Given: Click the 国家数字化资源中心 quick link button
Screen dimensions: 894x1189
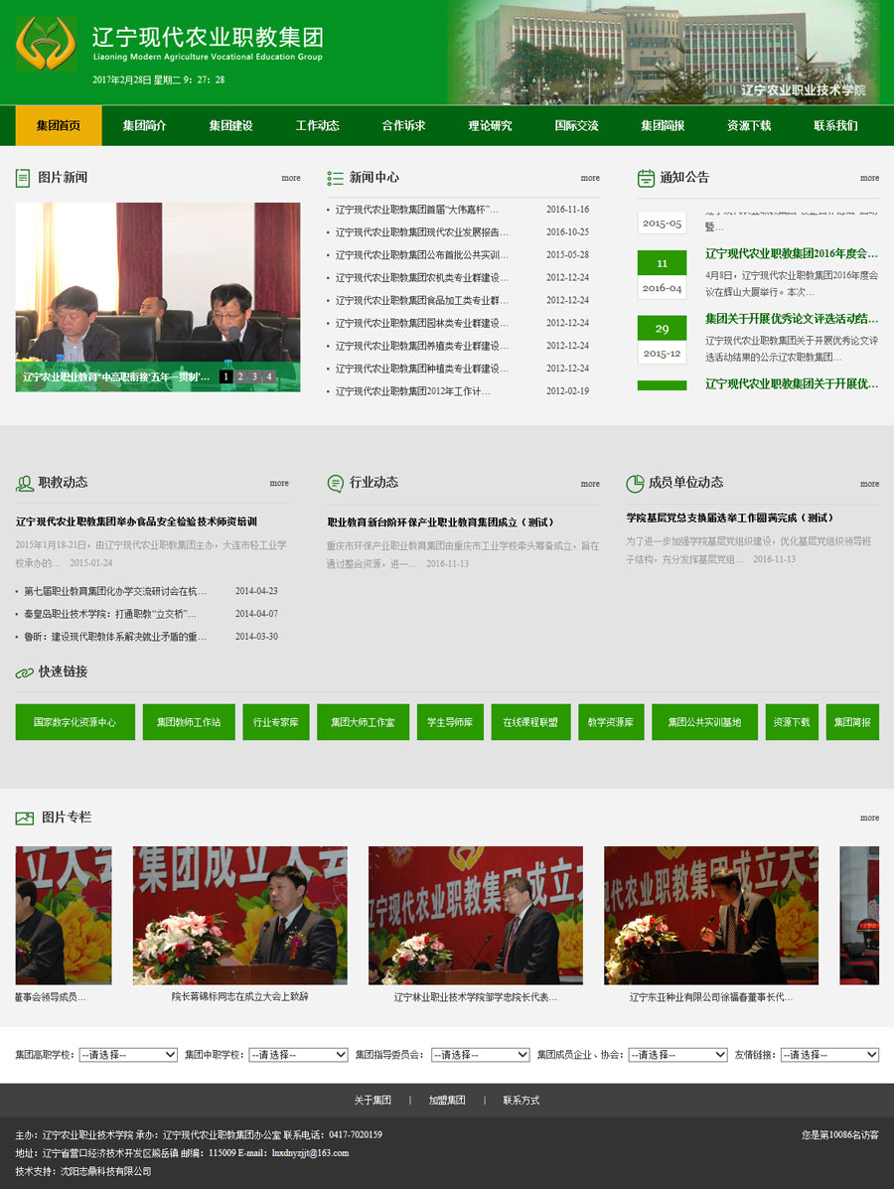Looking at the screenshot, I should click(x=75, y=722).
